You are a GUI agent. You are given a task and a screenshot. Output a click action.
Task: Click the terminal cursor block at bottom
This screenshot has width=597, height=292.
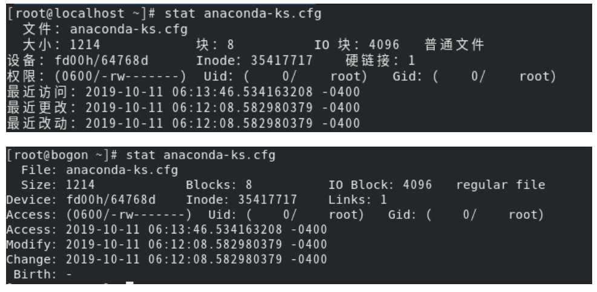[x=129, y=285]
